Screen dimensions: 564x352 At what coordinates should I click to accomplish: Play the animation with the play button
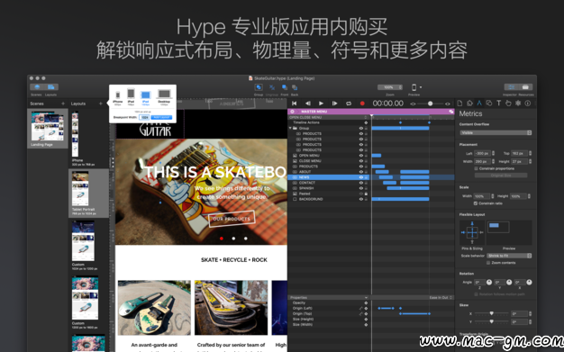click(x=322, y=104)
